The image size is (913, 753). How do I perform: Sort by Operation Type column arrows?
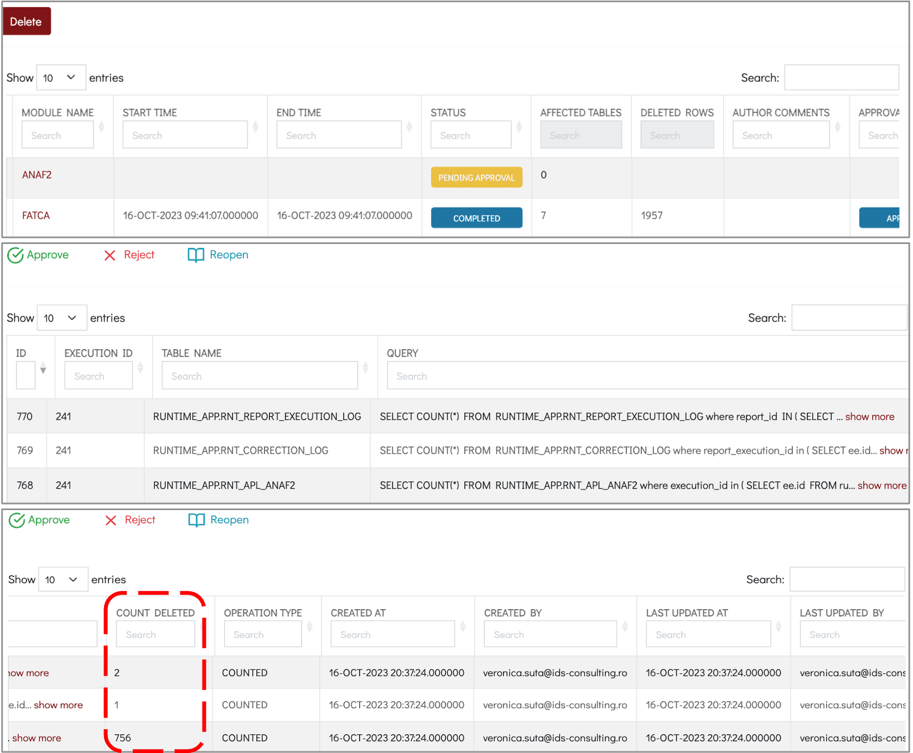click(x=309, y=626)
